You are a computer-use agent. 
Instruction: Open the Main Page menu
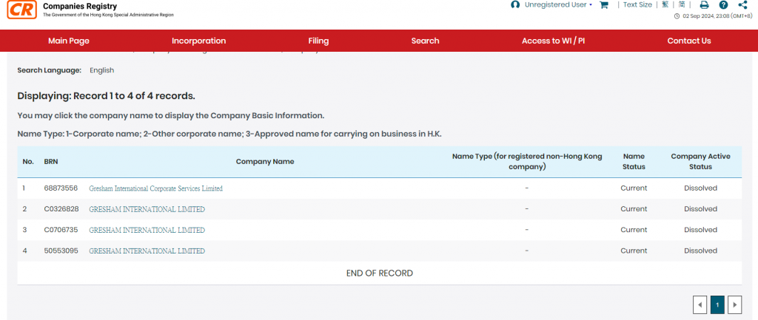pos(69,41)
